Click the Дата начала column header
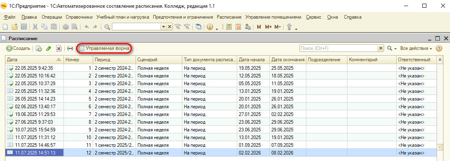The height and width of the screenshot is (161, 450). coord(253,60)
